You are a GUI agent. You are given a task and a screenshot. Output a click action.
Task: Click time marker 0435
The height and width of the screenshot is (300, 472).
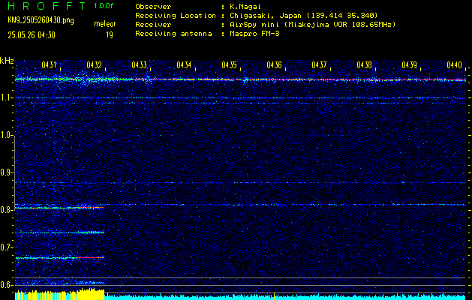pyautogui.click(x=229, y=64)
